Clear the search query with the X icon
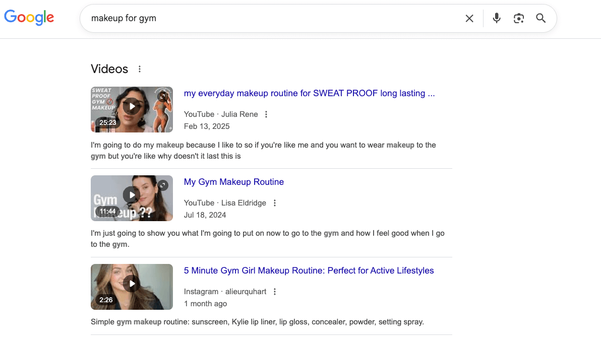The width and height of the screenshot is (601, 338). (x=469, y=18)
